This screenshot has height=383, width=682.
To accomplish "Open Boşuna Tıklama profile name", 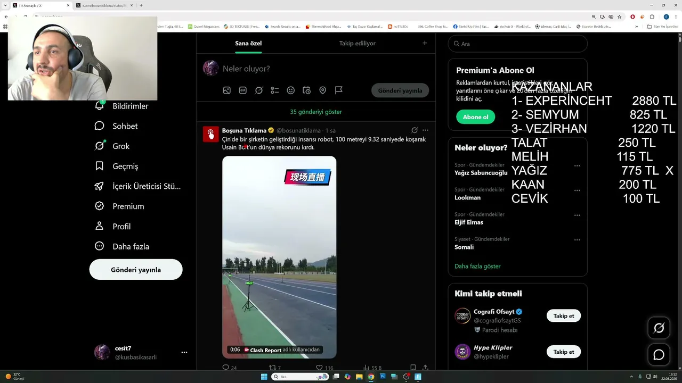I will coord(244,130).
